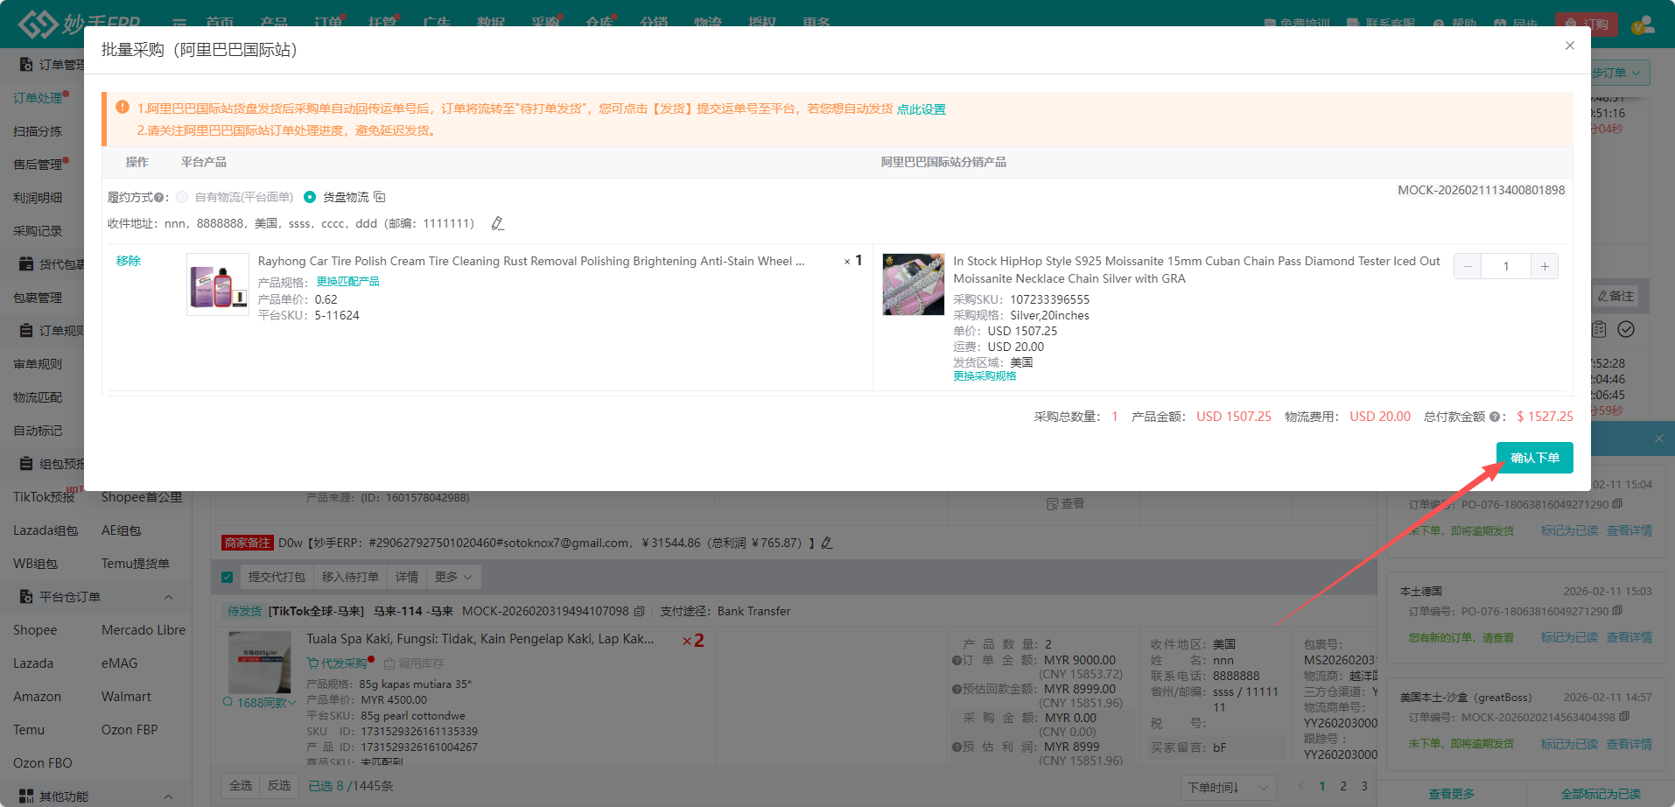Open Temu提货单 in sidebar
Screen dimensions: 1675x807
pyautogui.click(x=136, y=564)
